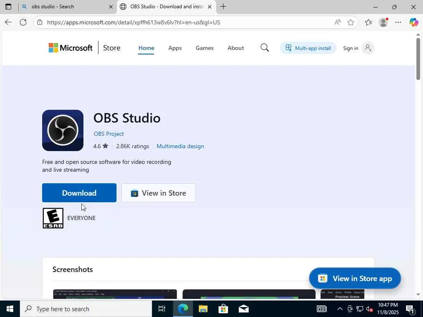Open the Windows Start menu
The image size is (423, 317).
point(10,309)
